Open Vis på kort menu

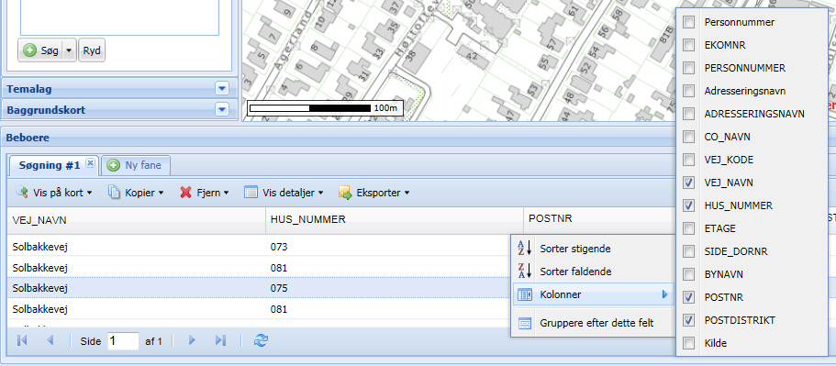(x=54, y=193)
